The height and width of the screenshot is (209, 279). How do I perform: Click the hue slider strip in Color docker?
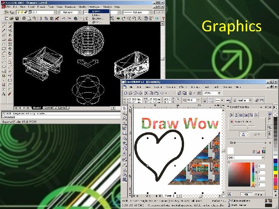tap(253, 174)
